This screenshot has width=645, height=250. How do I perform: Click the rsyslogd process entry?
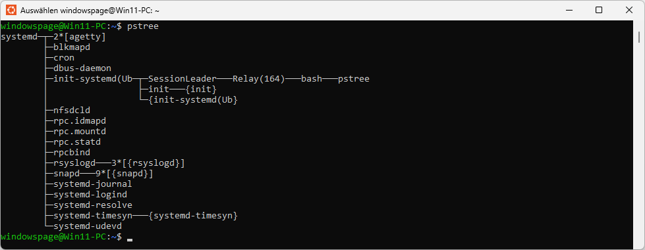(74, 163)
